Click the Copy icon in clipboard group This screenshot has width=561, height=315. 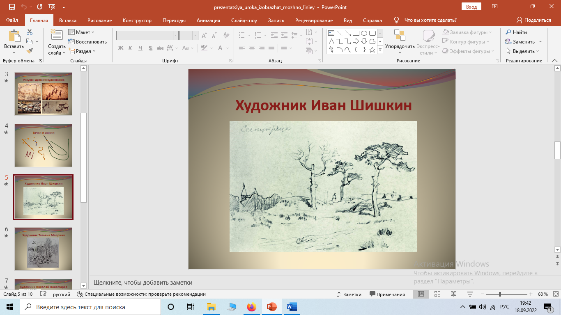point(29,41)
